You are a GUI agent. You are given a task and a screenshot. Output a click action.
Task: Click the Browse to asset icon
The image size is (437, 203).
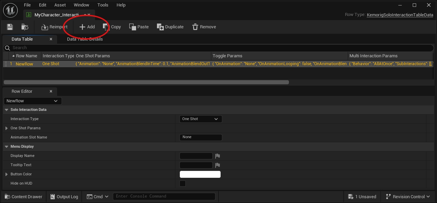point(25,27)
